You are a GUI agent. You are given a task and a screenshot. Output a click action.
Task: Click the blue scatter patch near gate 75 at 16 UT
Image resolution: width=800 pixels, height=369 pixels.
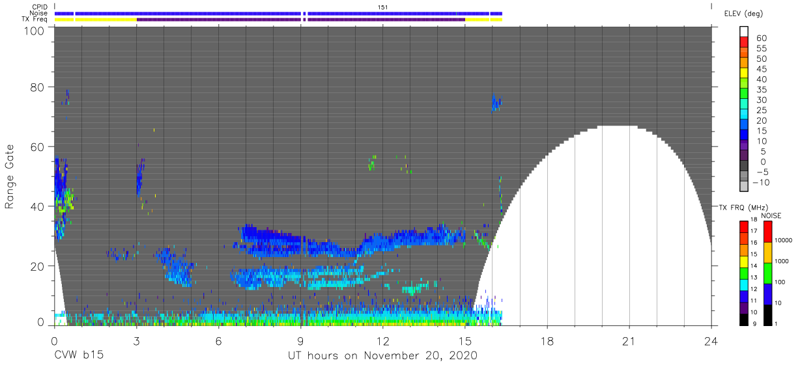coord(496,103)
